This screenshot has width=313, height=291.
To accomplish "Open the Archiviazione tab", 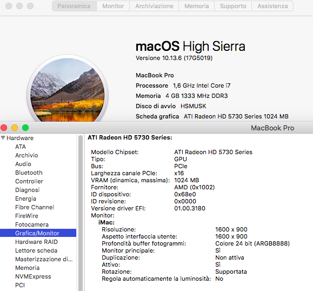I will [154, 6].
